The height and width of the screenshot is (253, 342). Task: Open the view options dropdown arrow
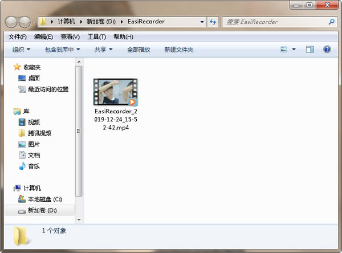294,50
